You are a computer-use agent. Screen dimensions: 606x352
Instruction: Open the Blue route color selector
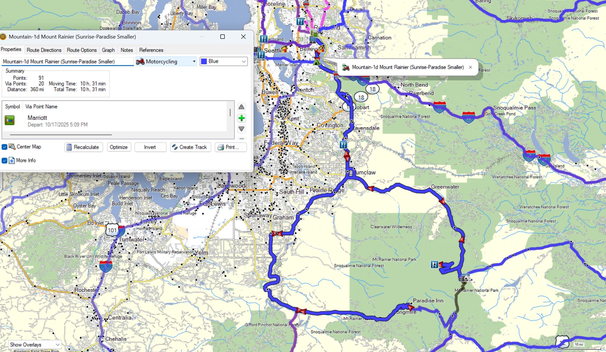click(224, 61)
